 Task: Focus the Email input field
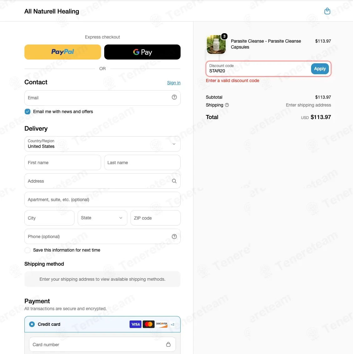(x=102, y=98)
